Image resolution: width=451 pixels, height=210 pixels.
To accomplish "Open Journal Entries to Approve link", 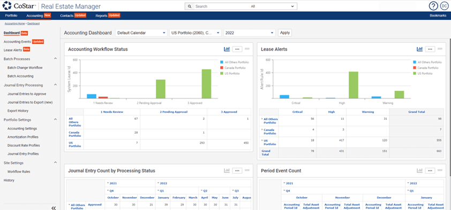I will click(x=27, y=94).
